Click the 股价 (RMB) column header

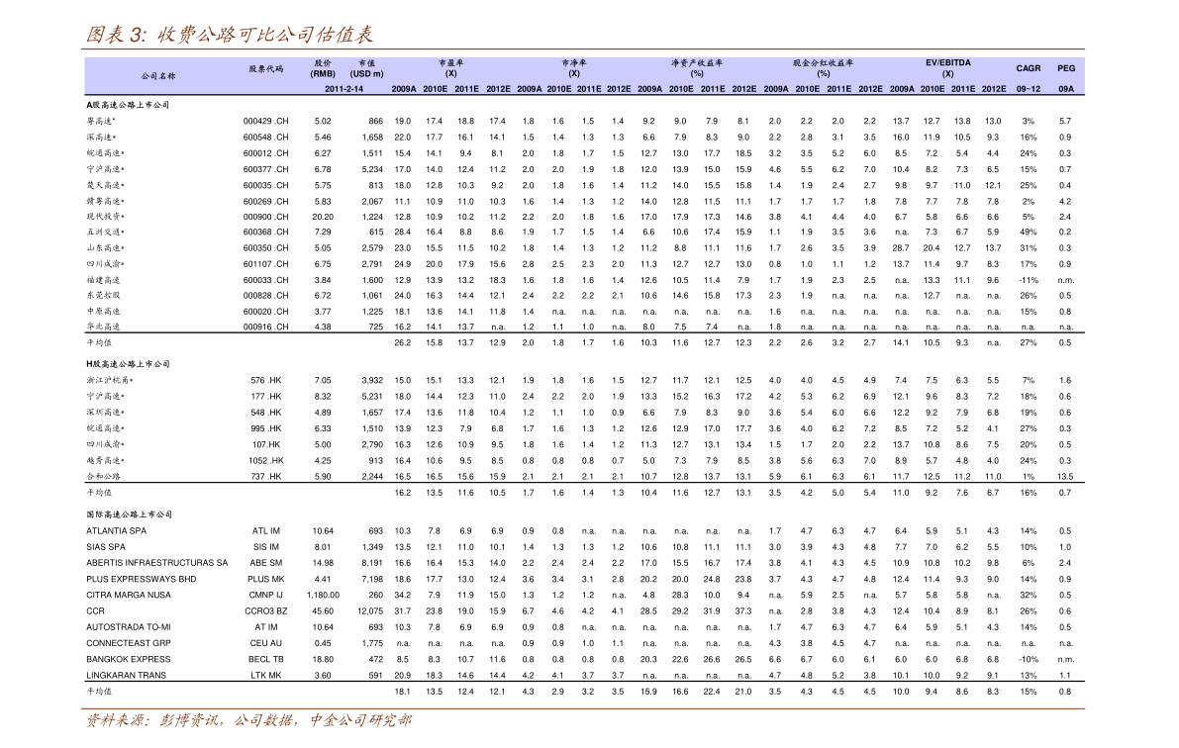pyautogui.click(x=323, y=68)
